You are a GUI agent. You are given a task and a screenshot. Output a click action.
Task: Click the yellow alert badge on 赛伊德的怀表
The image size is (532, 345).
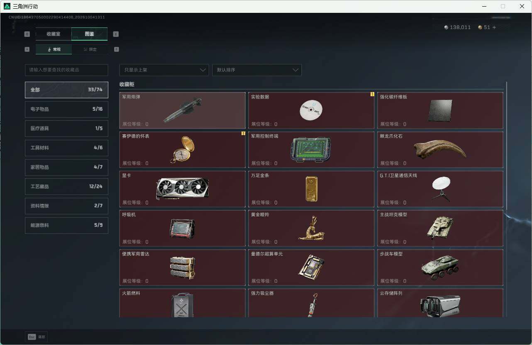pos(243,134)
